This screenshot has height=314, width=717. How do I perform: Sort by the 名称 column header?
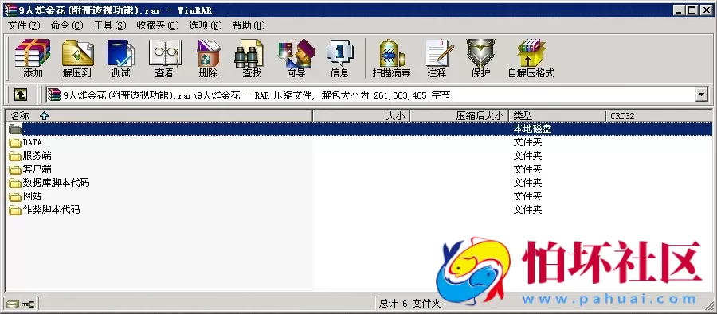(159, 116)
